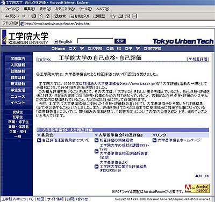Screen dimensions: 215x202
Task: Click 卒業・修了生 sidebar link
Action: [x=18, y=122]
